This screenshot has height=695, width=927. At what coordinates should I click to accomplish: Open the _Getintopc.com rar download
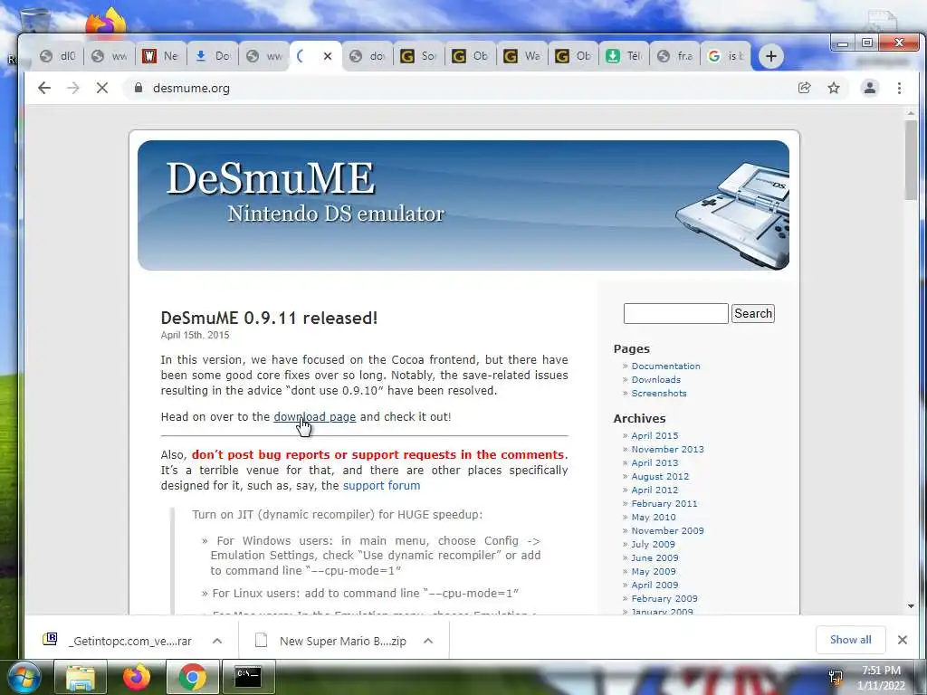[x=119, y=641]
